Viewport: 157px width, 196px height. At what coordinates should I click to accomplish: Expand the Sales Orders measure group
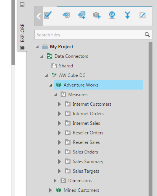coord(59,152)
